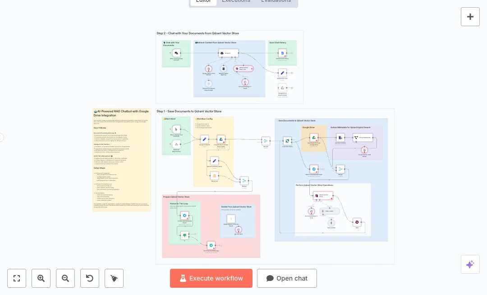Click the plus button to add node
Viewport: 487px width, 295px height.
tap(470, 17)
